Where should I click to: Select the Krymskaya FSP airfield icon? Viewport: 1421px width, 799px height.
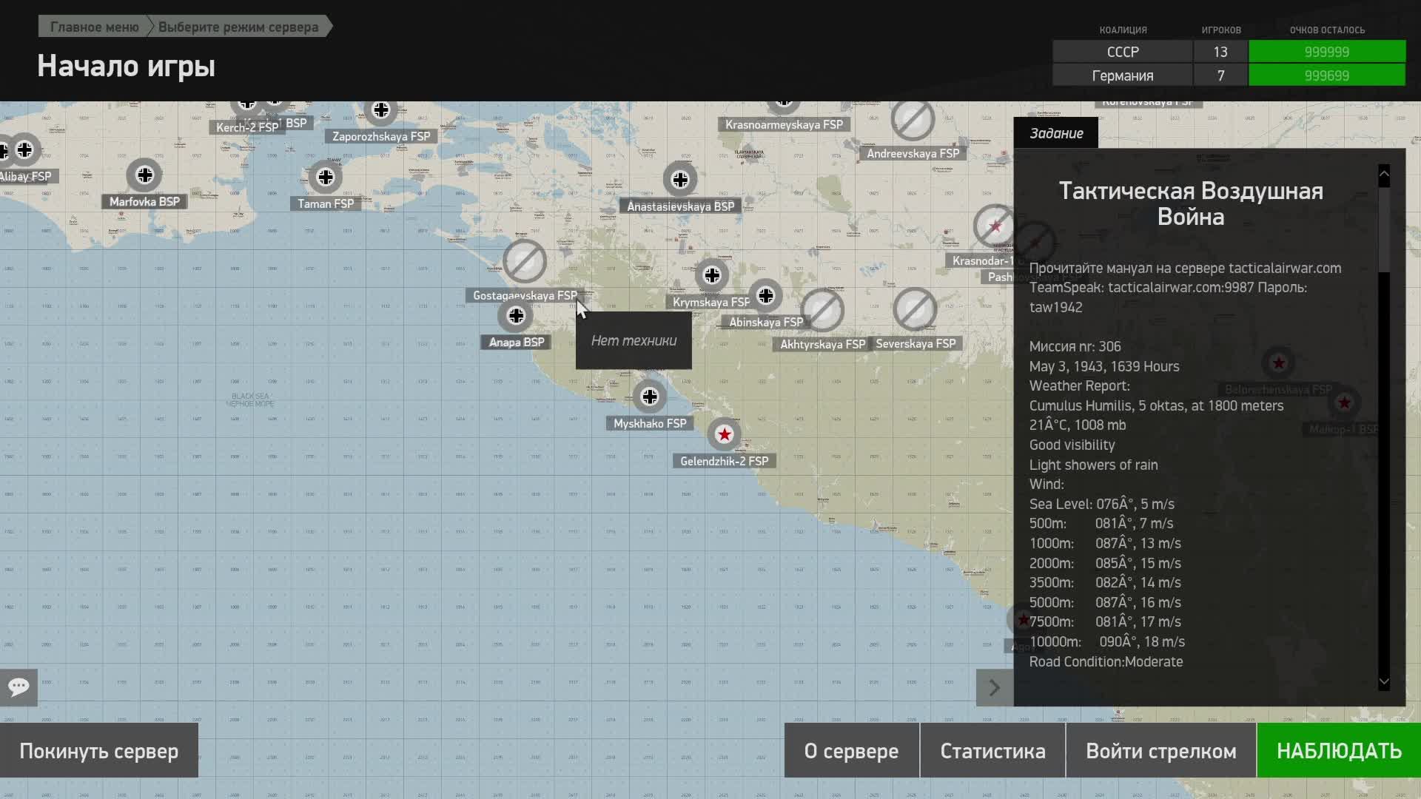pyautogui.click(x=712, y=275)
